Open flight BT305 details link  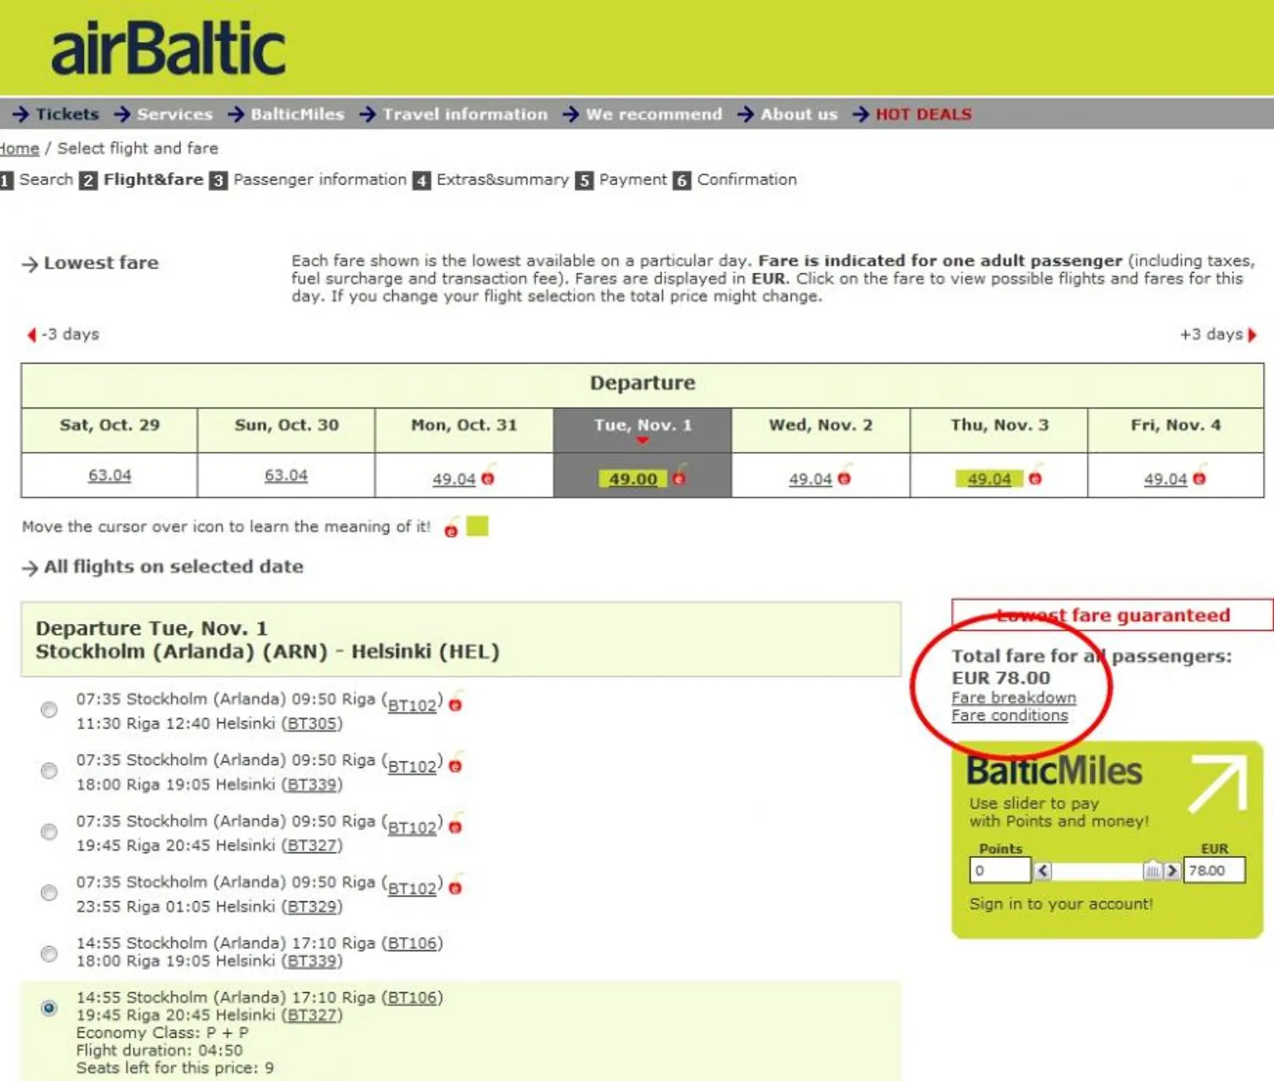click(312, 724)
